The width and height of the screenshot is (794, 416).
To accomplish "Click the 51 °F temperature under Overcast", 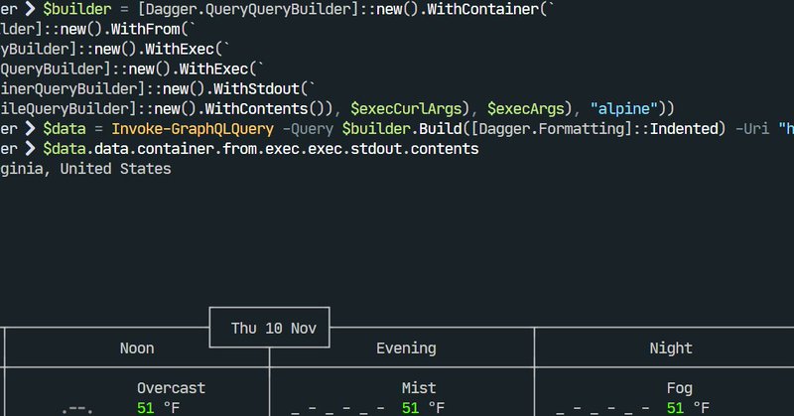I will pos(158,408).
